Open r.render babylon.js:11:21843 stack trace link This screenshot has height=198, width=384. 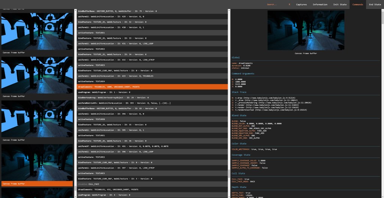click(x=265, y=105)
